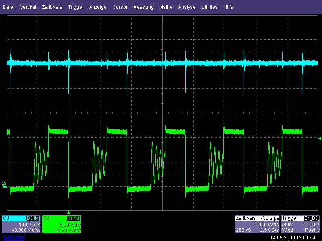Open the Vertikal menu

coord(28,7)
